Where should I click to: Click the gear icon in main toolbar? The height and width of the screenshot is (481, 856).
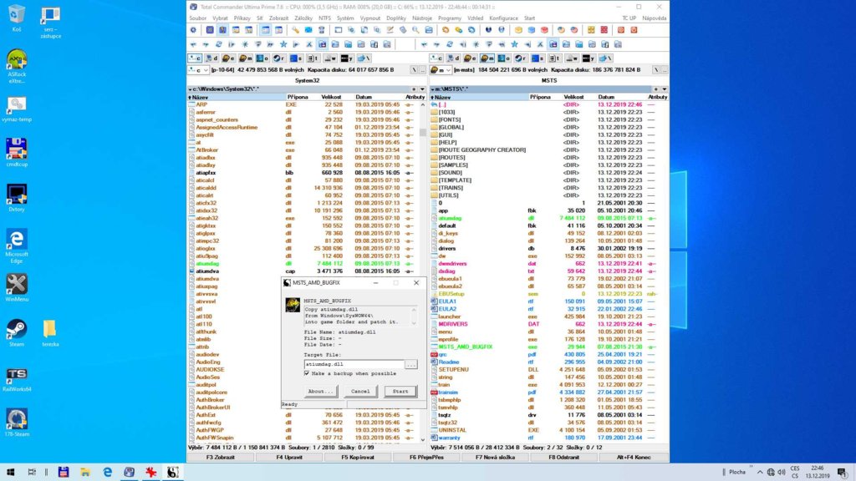[x=194, y=30]
